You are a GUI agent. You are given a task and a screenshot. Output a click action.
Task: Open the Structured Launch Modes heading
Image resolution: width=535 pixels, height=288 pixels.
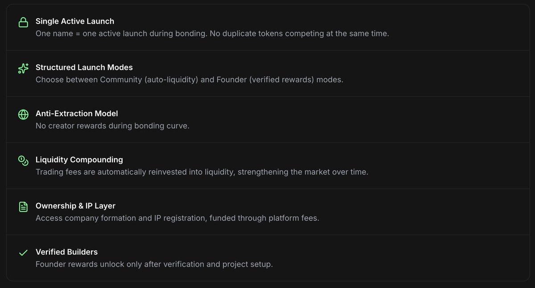pos(84,67)
